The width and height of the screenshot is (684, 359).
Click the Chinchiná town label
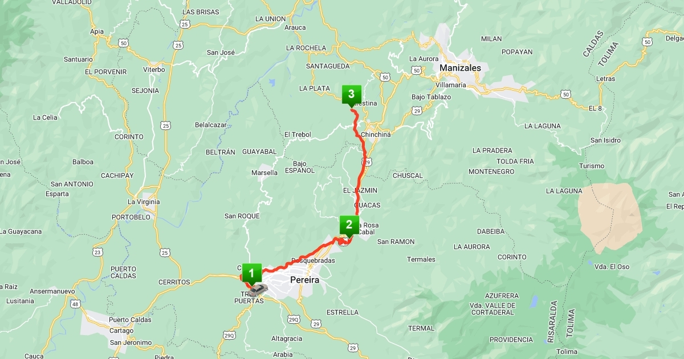[x=376, y=134]
